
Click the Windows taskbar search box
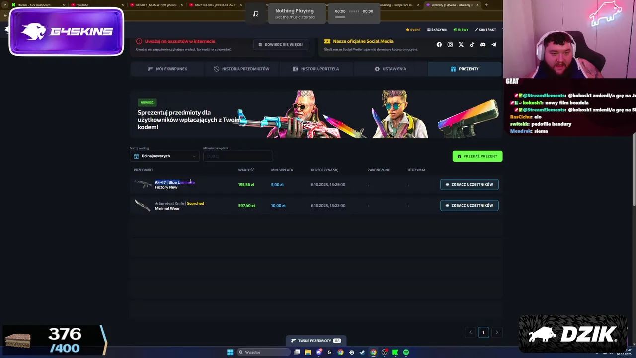click(x=263, y=352)
